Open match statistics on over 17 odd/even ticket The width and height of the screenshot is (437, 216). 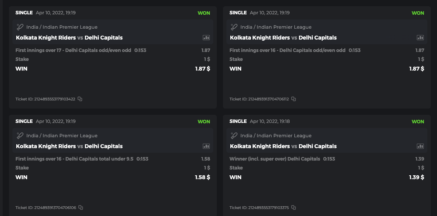pos(206,38)
